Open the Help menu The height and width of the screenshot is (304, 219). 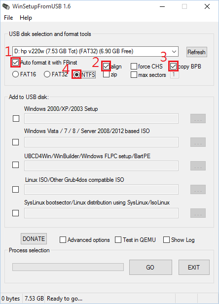[x=26, y=18]
